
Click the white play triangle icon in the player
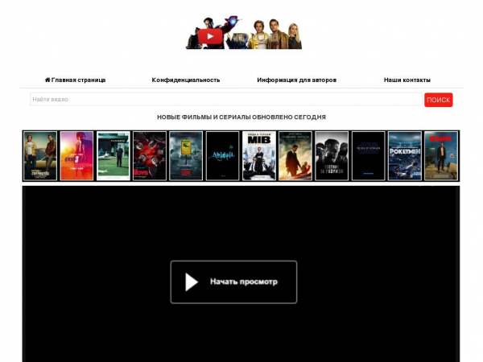tap(192, 282)
